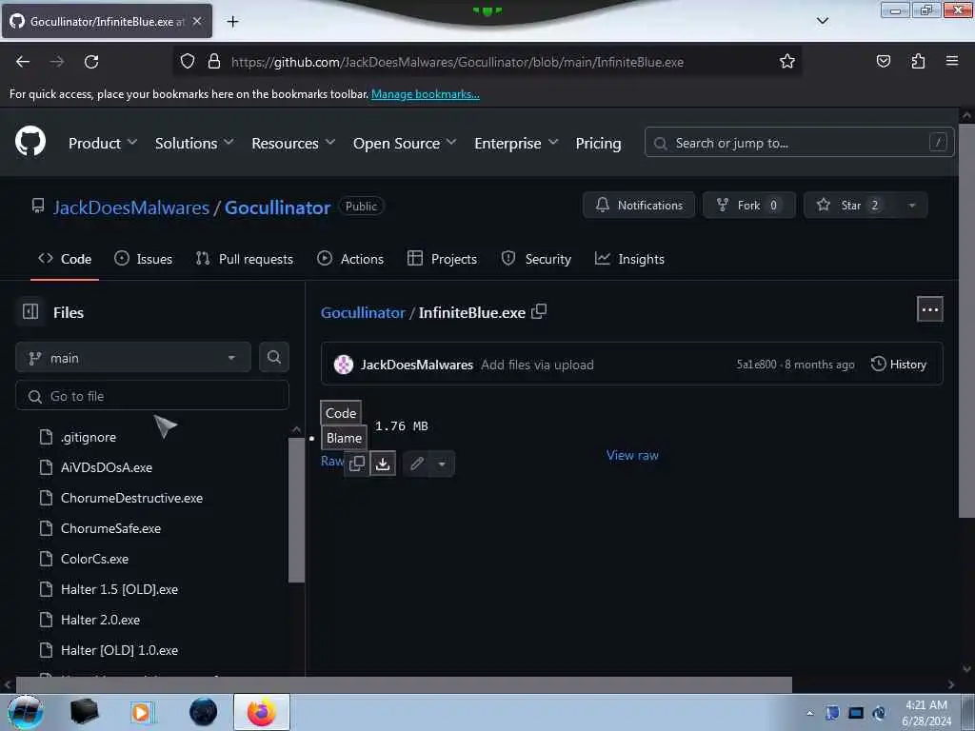Click the Raw button

(x=332, y=461)
